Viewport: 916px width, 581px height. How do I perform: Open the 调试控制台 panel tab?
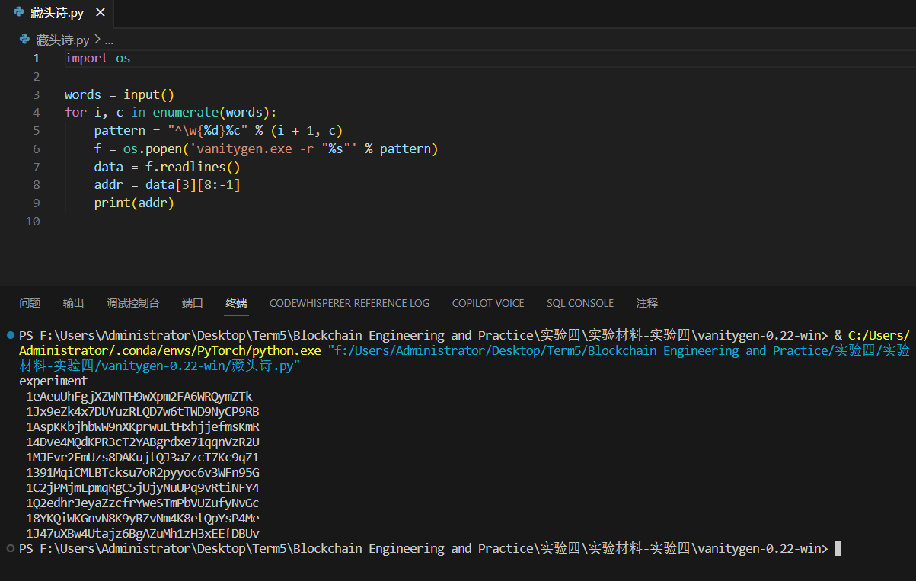pyautogui.click(x=133, y=303)
